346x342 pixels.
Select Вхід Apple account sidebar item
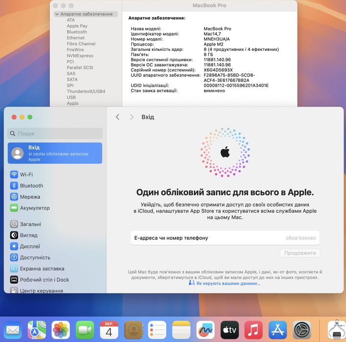tap(55, 153)
